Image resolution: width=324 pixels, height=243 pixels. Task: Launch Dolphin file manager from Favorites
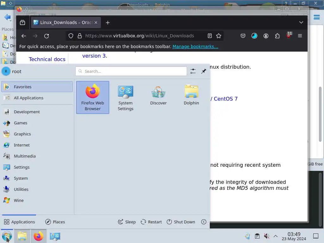pos(191,97)
